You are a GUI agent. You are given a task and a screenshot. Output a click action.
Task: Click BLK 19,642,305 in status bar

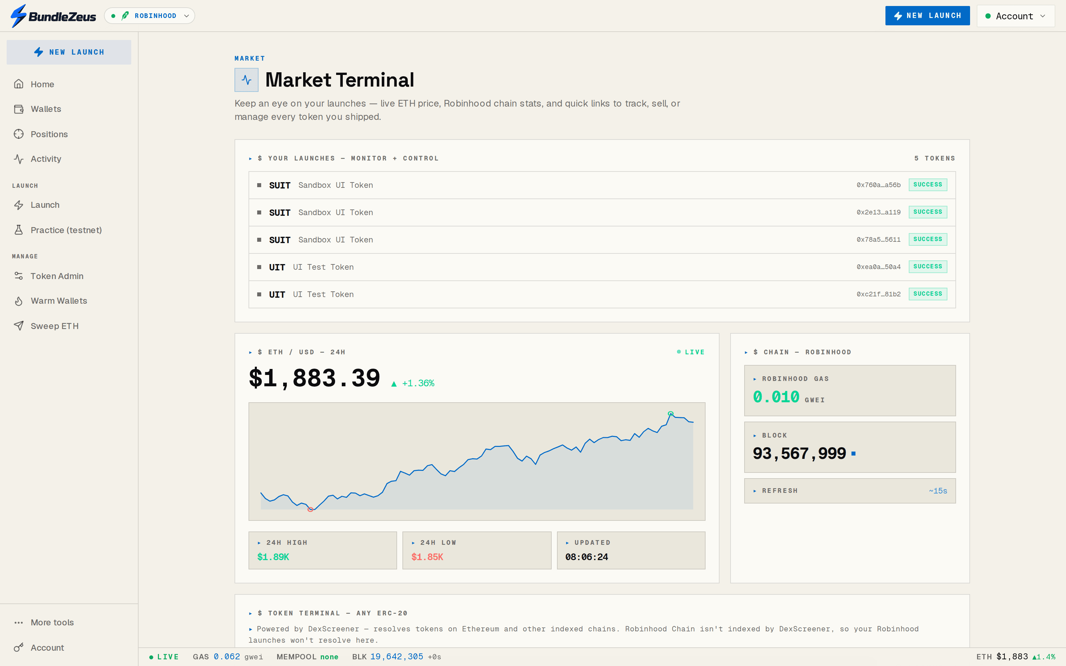coord(396,657)
